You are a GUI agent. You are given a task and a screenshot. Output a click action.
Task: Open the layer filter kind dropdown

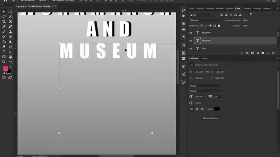201,15
